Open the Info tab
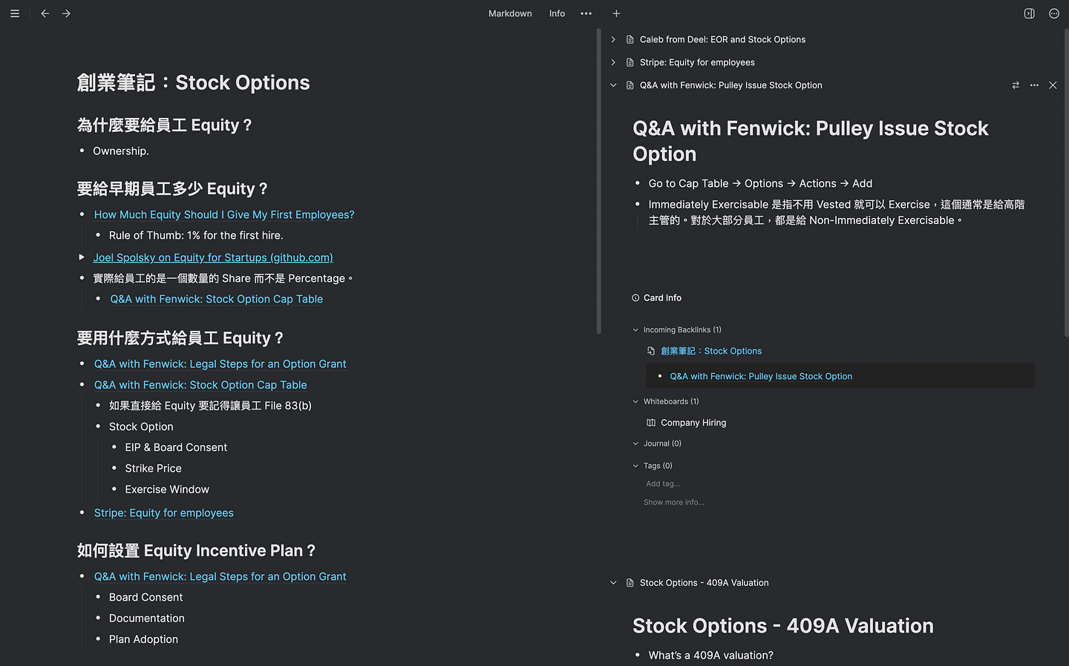The width and height of the screenshot is (1069, 666). pyautogui.click(x=557, y=13)
